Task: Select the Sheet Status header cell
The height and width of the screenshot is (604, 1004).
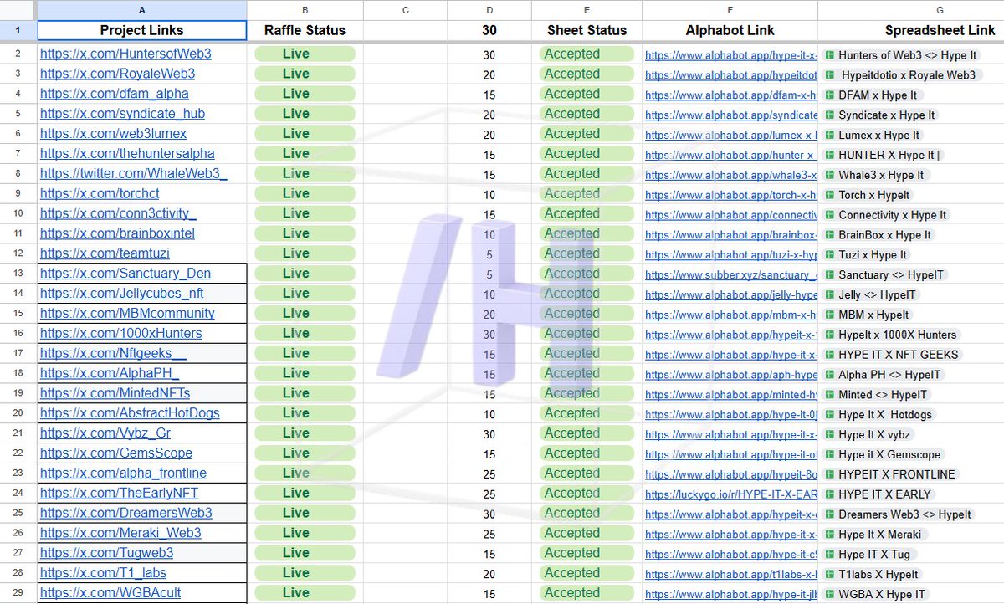Action: pos(587,30)
